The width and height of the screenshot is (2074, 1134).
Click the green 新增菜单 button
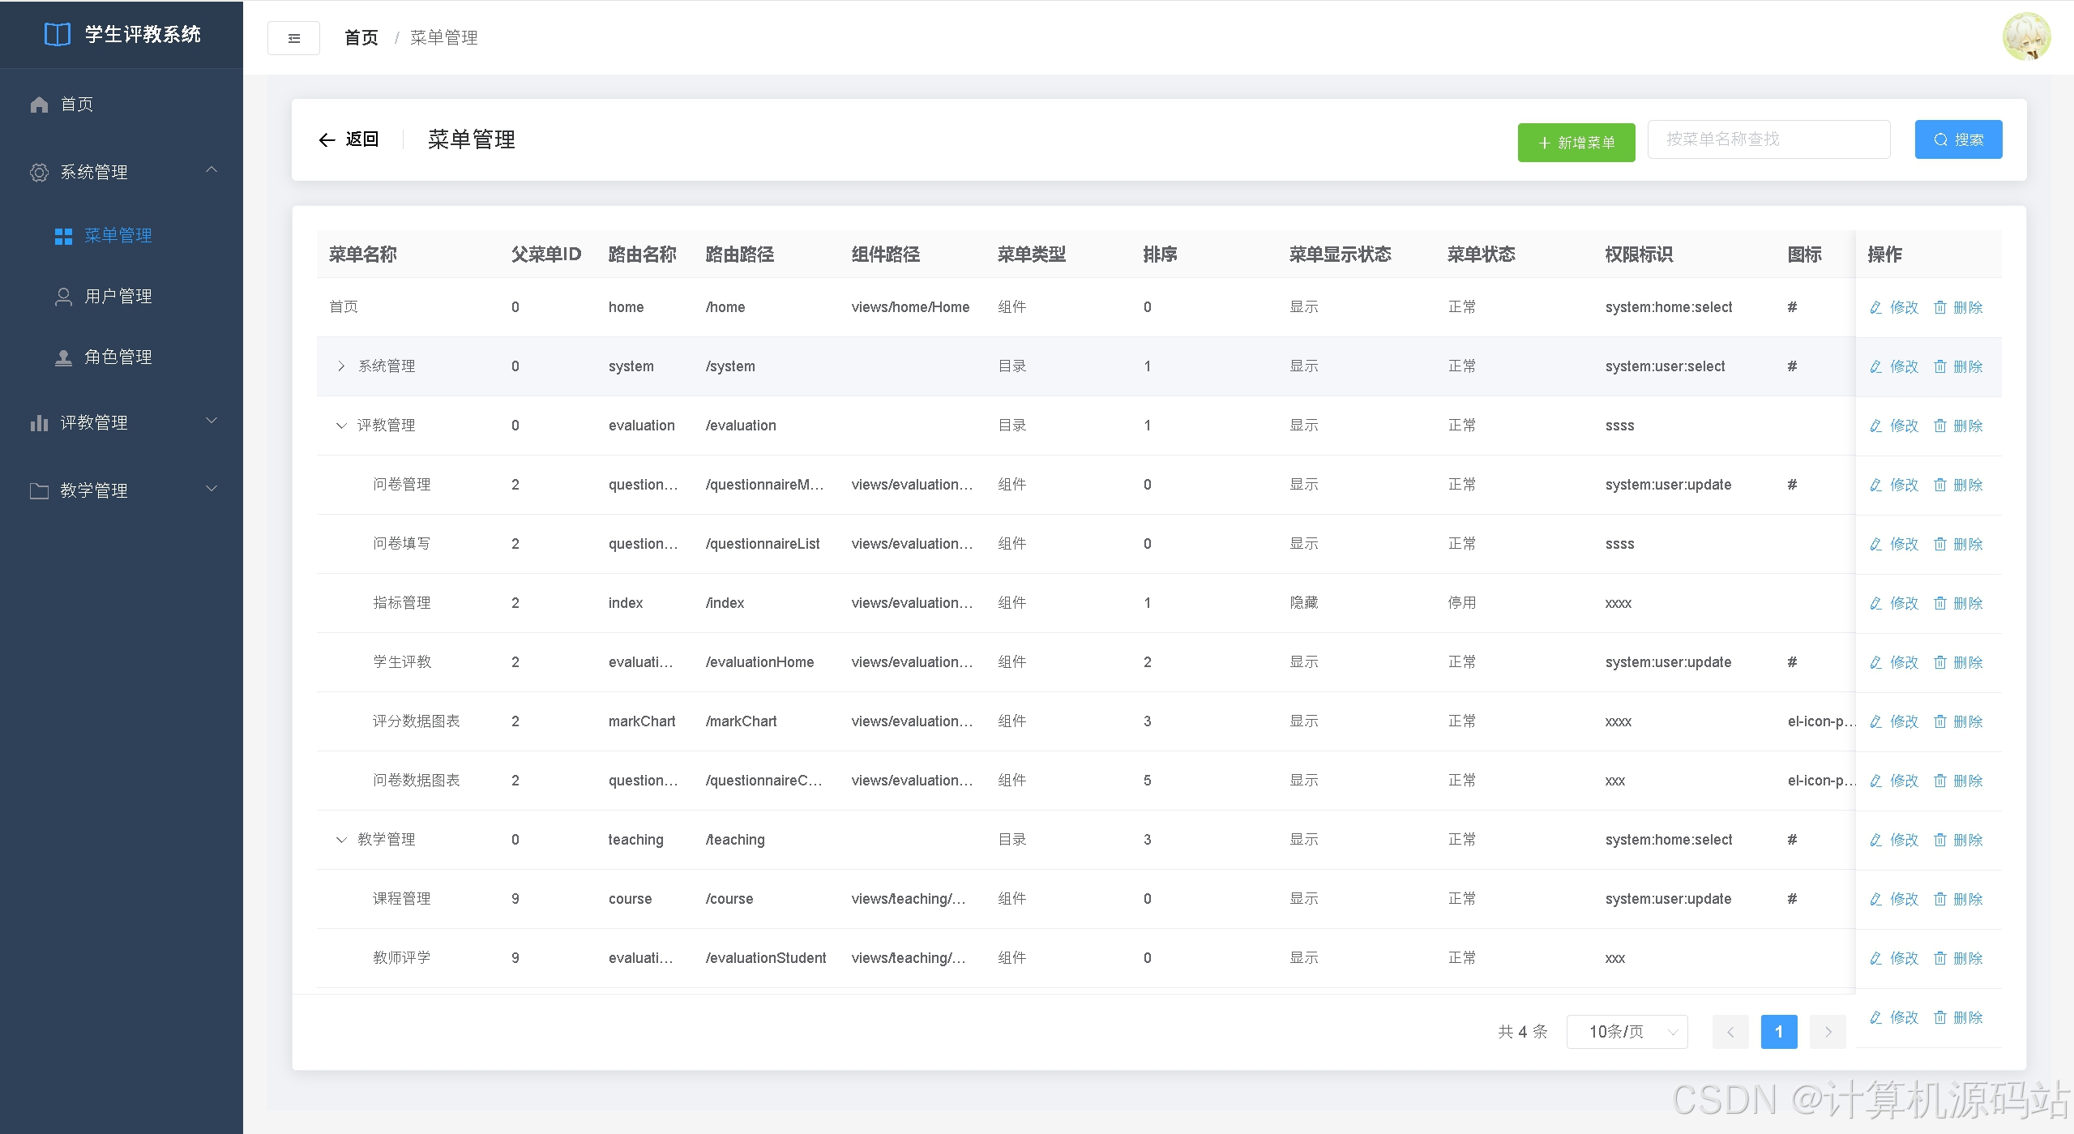(1576, 143)
